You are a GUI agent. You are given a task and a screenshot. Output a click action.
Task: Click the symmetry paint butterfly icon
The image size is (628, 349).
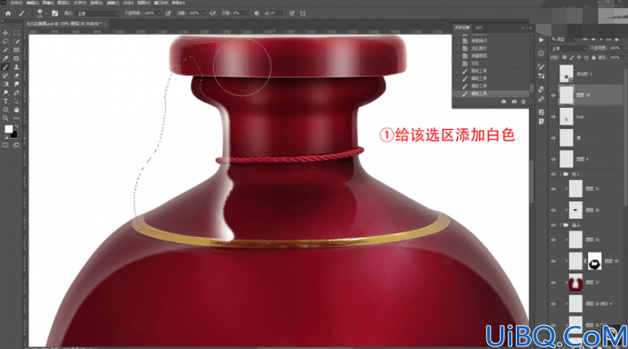[x=303, y=13]
